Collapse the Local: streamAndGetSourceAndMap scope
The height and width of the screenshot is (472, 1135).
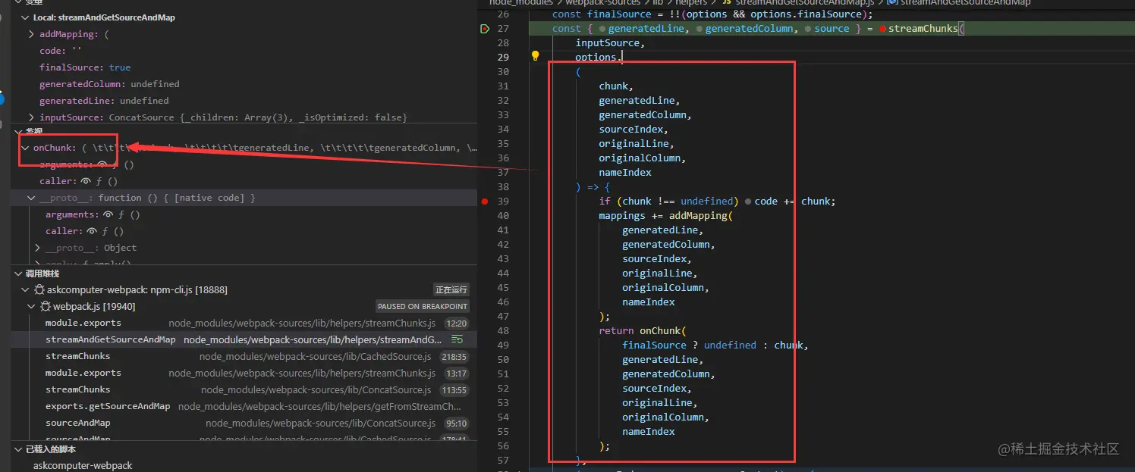pos(26,17)
